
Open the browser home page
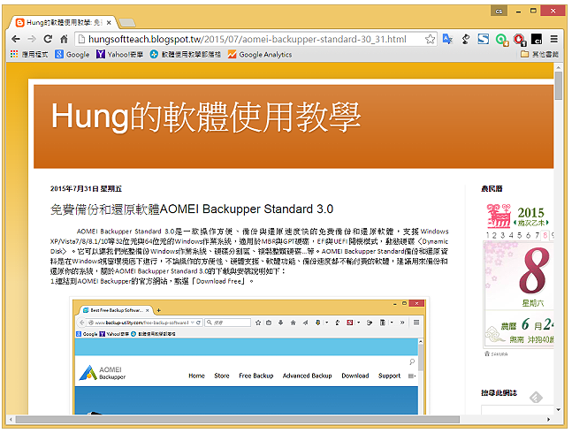[64, 39]
